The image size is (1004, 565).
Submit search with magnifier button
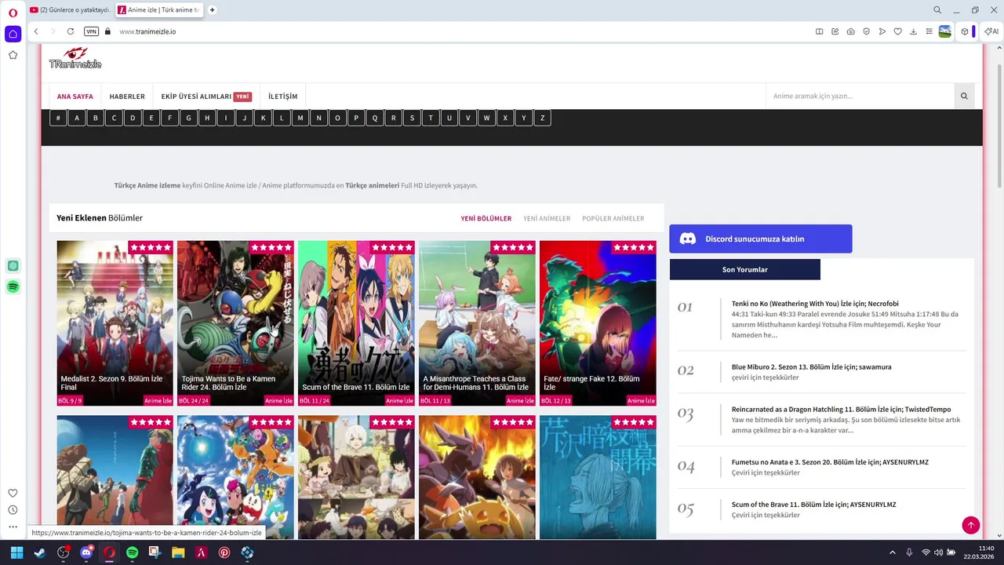click(x=964, y=96)
